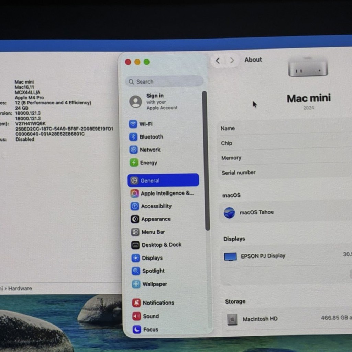
Task: Select Accessibility label in sidebar
Action: (156, 206)
